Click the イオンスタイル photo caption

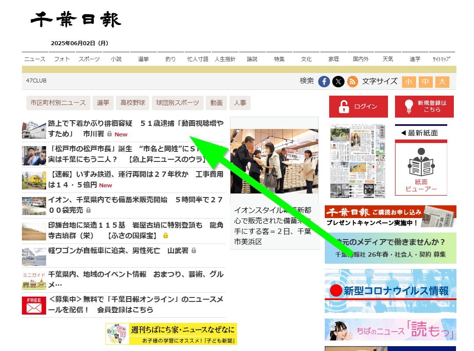click(x=273, y=226)
